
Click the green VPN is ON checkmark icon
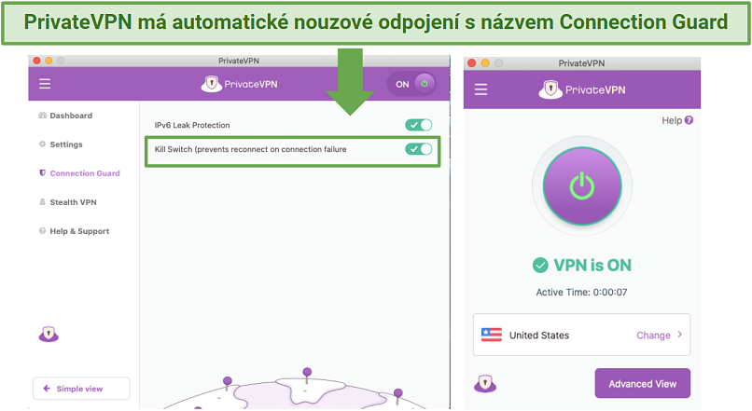(x=540, y=265)
